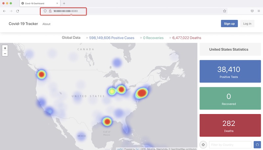Bookmark this page with the star icon

coord(225,11)
